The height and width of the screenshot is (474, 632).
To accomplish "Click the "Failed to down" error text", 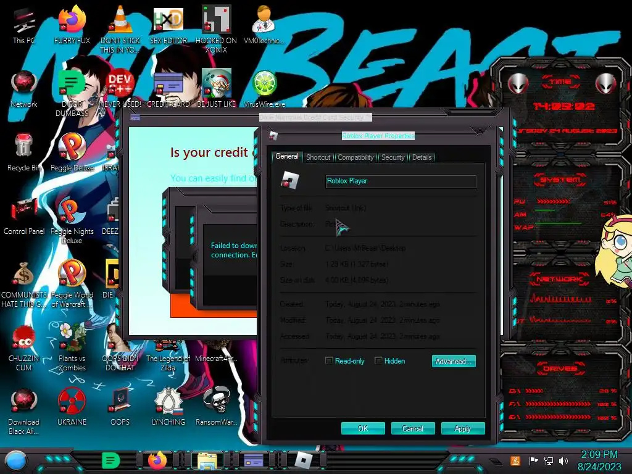I will coord(234,246).
